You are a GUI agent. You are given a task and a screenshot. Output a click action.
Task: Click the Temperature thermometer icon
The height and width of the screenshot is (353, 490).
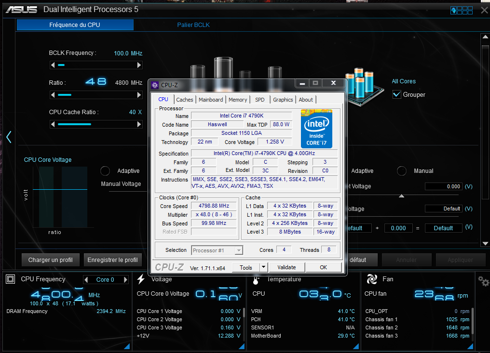[256, 280]
